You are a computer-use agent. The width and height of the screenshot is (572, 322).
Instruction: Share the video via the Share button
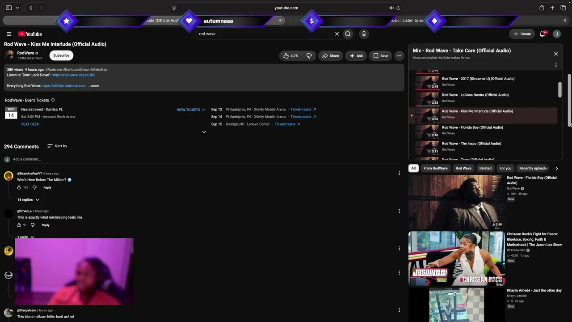331,56
